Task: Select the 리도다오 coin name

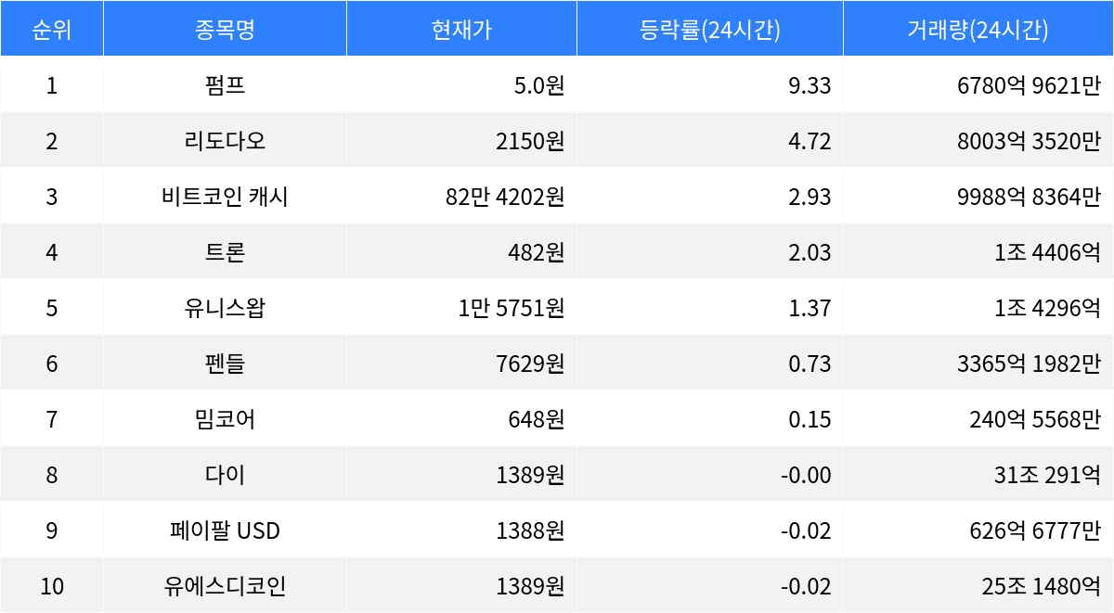Action: pos(225,141)
